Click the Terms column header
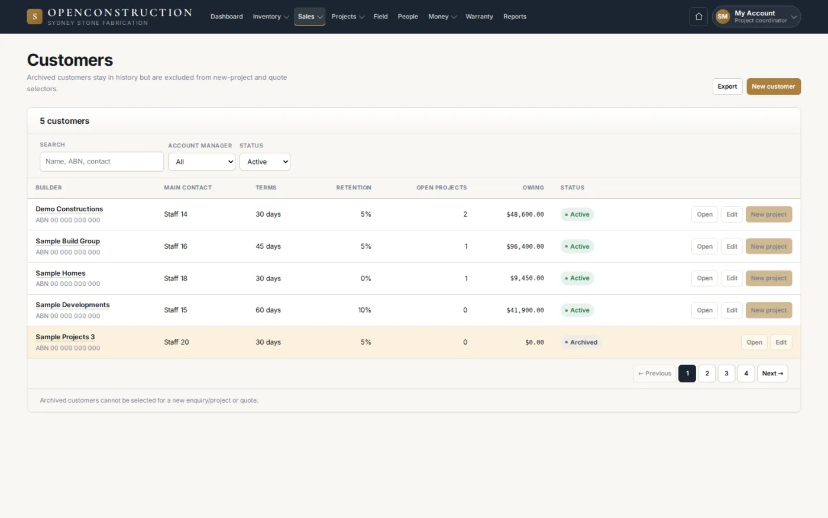This screenshot has width=828, height=518. (266, 188)
